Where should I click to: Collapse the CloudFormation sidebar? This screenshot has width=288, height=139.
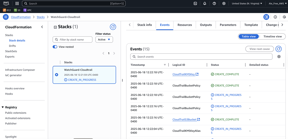[x=42, y=27]
